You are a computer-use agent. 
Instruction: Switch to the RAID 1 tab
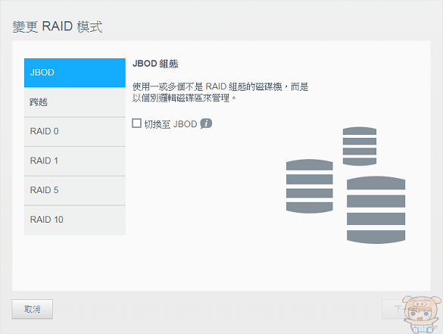tap(75, 161)
